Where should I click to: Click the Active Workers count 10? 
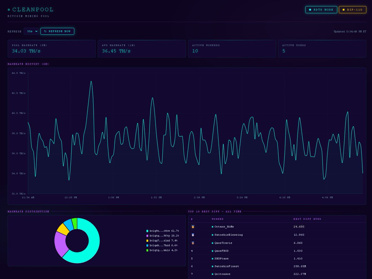click(195, 51)
